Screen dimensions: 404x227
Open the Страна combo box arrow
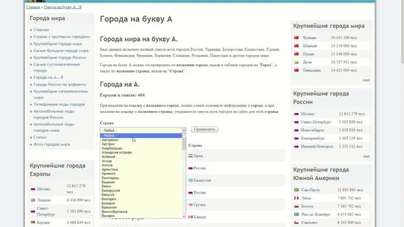point(184,131)
